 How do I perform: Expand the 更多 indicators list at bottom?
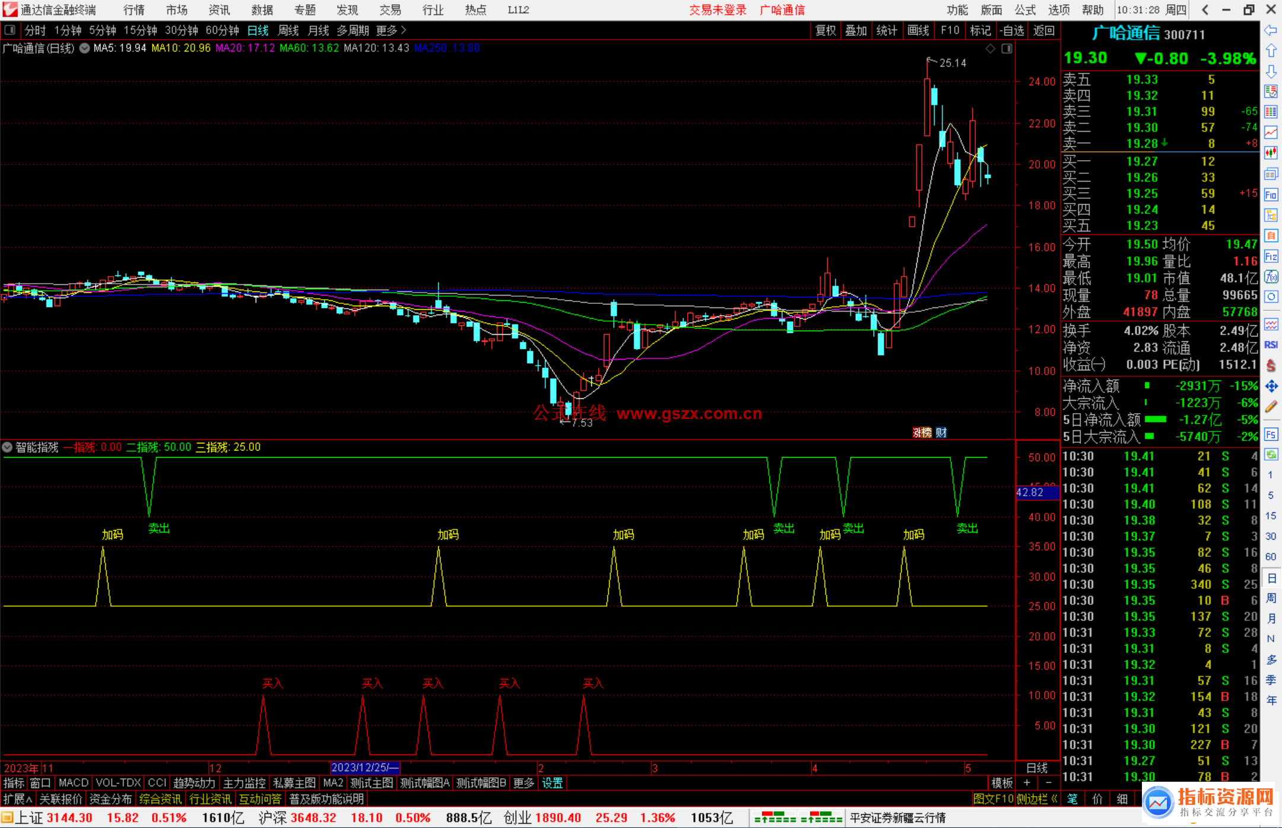523,783
